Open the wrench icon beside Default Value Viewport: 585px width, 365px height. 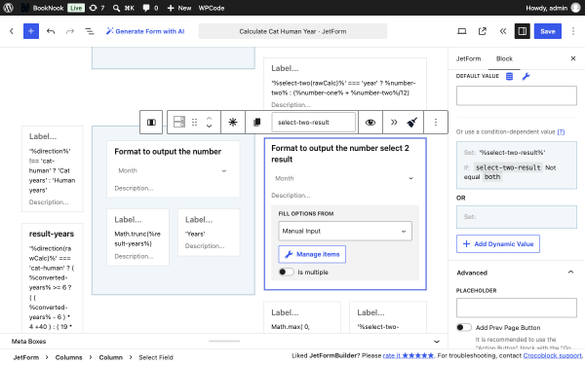(x=526, y=76)
